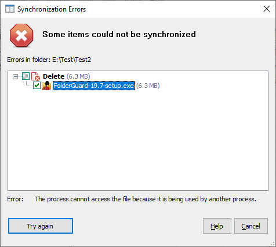Viewport: 276px width, 247px height.
Task: Cancel the synchronization error dialog
Action: 251,226
